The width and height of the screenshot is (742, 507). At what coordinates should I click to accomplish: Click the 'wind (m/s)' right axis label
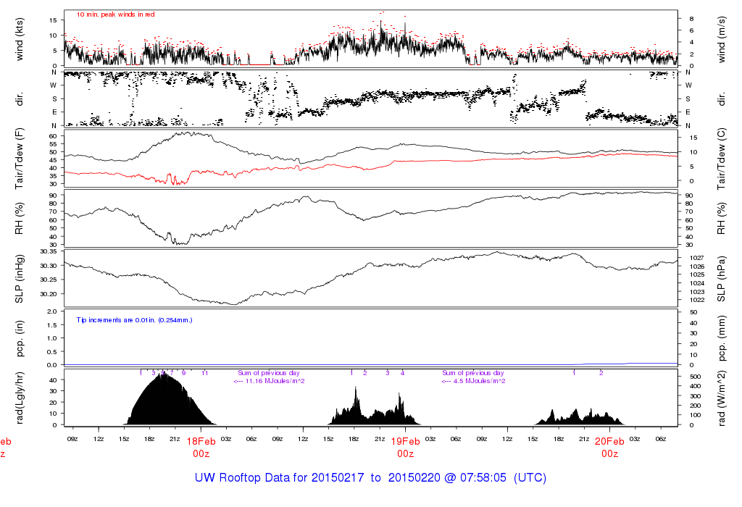point(722,40)
